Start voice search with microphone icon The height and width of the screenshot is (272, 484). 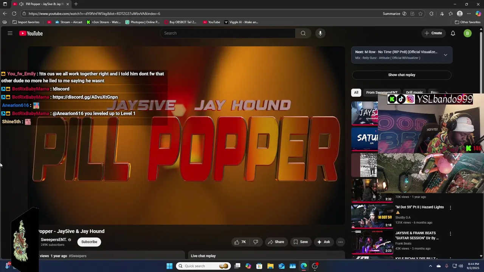pos(320,33)
